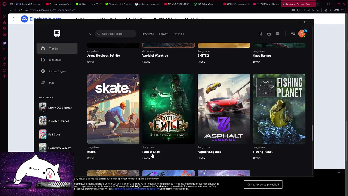Open the EA site three-dot menu

coord(13,19)
